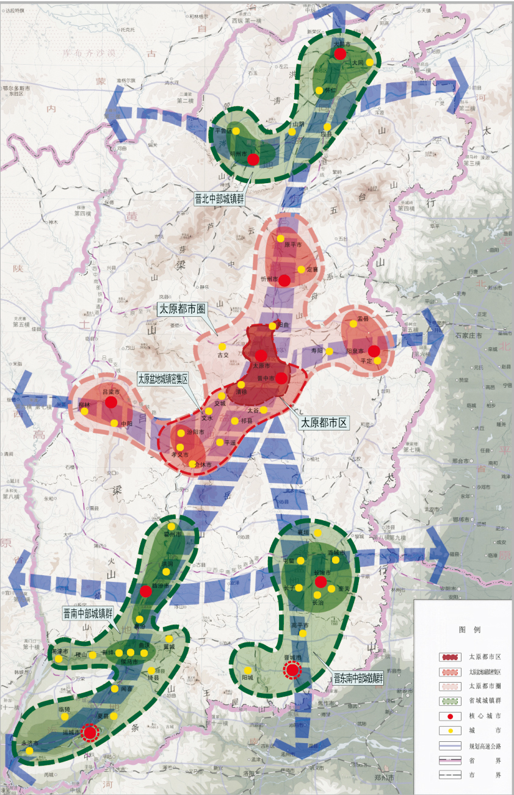Click the 太原都市圈 callout label on the map
514x795 pixels.
(x=183, y=310)
